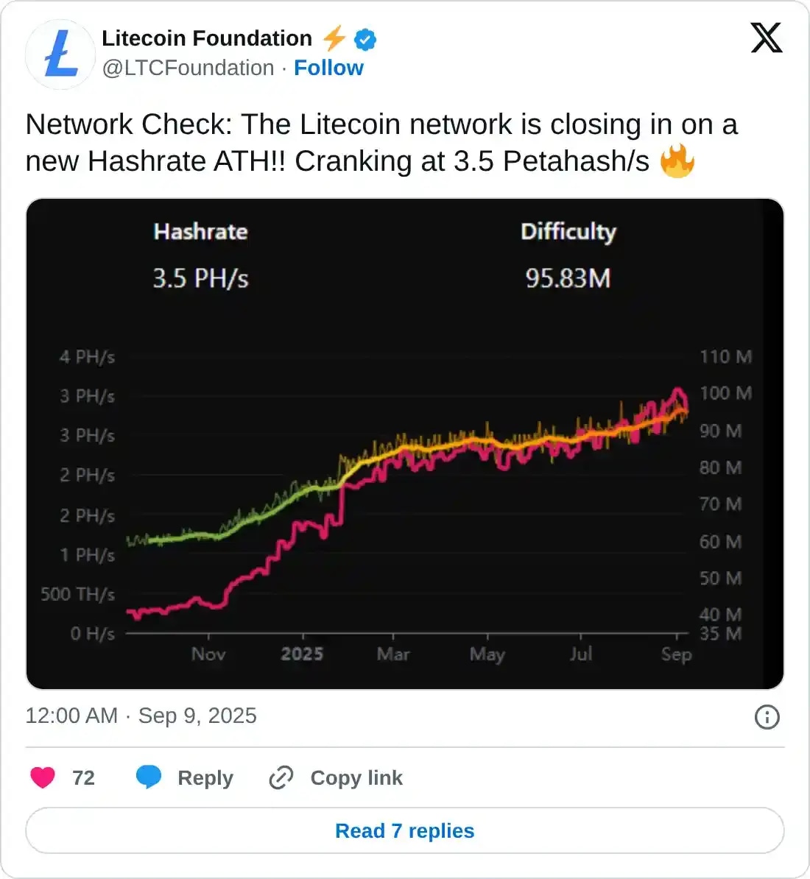Open Read 7 replies
The width and height of the screenshot is (810, 879).
tap(404, 830)
